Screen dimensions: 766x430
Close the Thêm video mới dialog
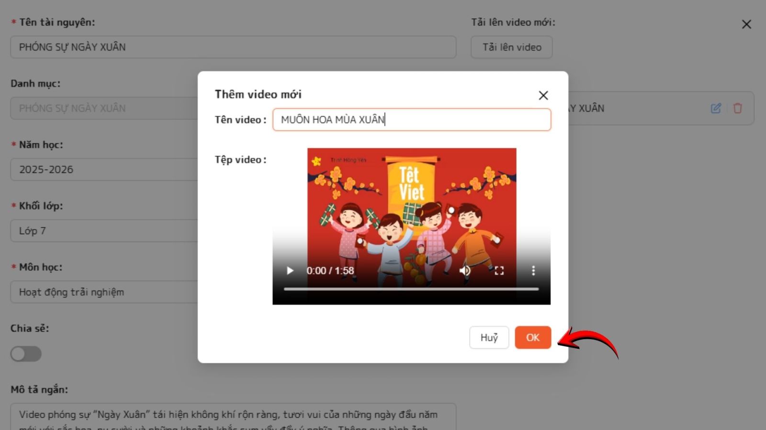coord(543,96)
